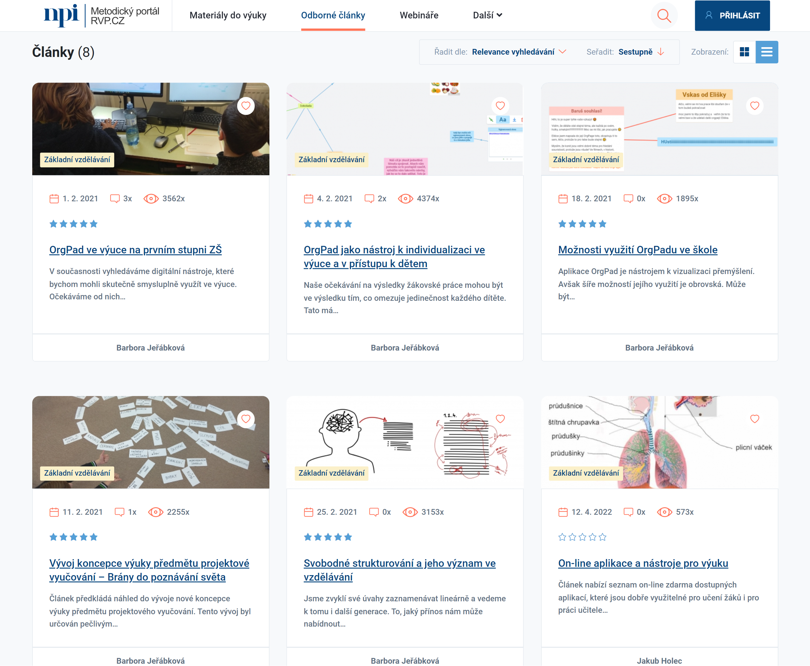Click the PŘIHLÁSIT login button
The height and width of the screenshot is (666, 810).
tap(732, 16)
